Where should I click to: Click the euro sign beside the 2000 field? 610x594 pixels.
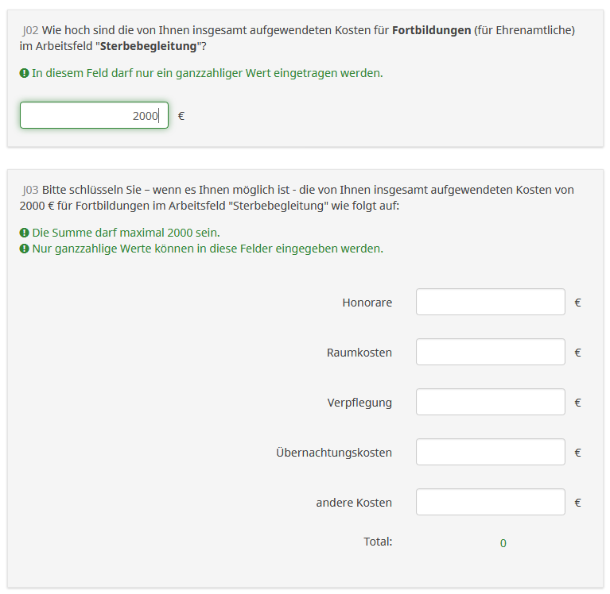pos(181,115)
